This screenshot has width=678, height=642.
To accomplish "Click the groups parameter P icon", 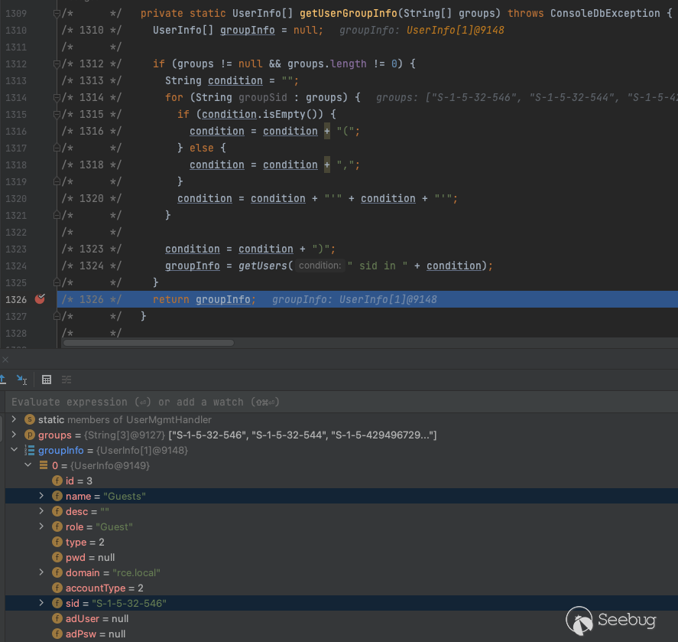I will click(x=30, y=435).
